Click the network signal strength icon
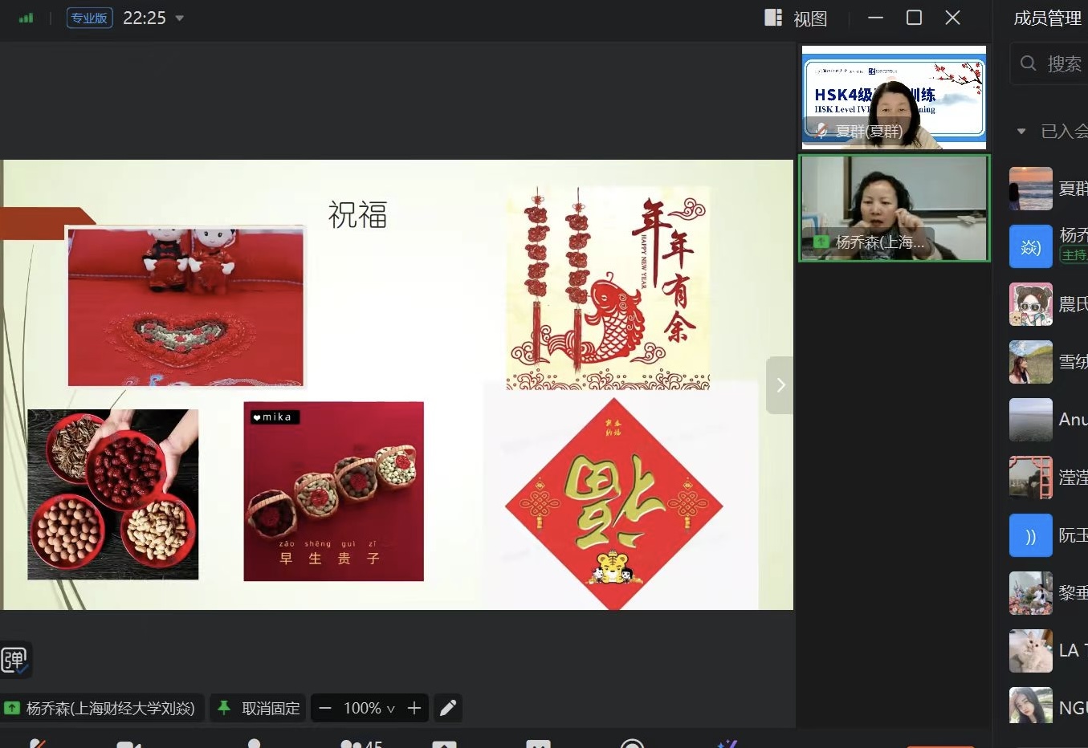This screenshot has width=1088, height=748. [x=26, y=18]
